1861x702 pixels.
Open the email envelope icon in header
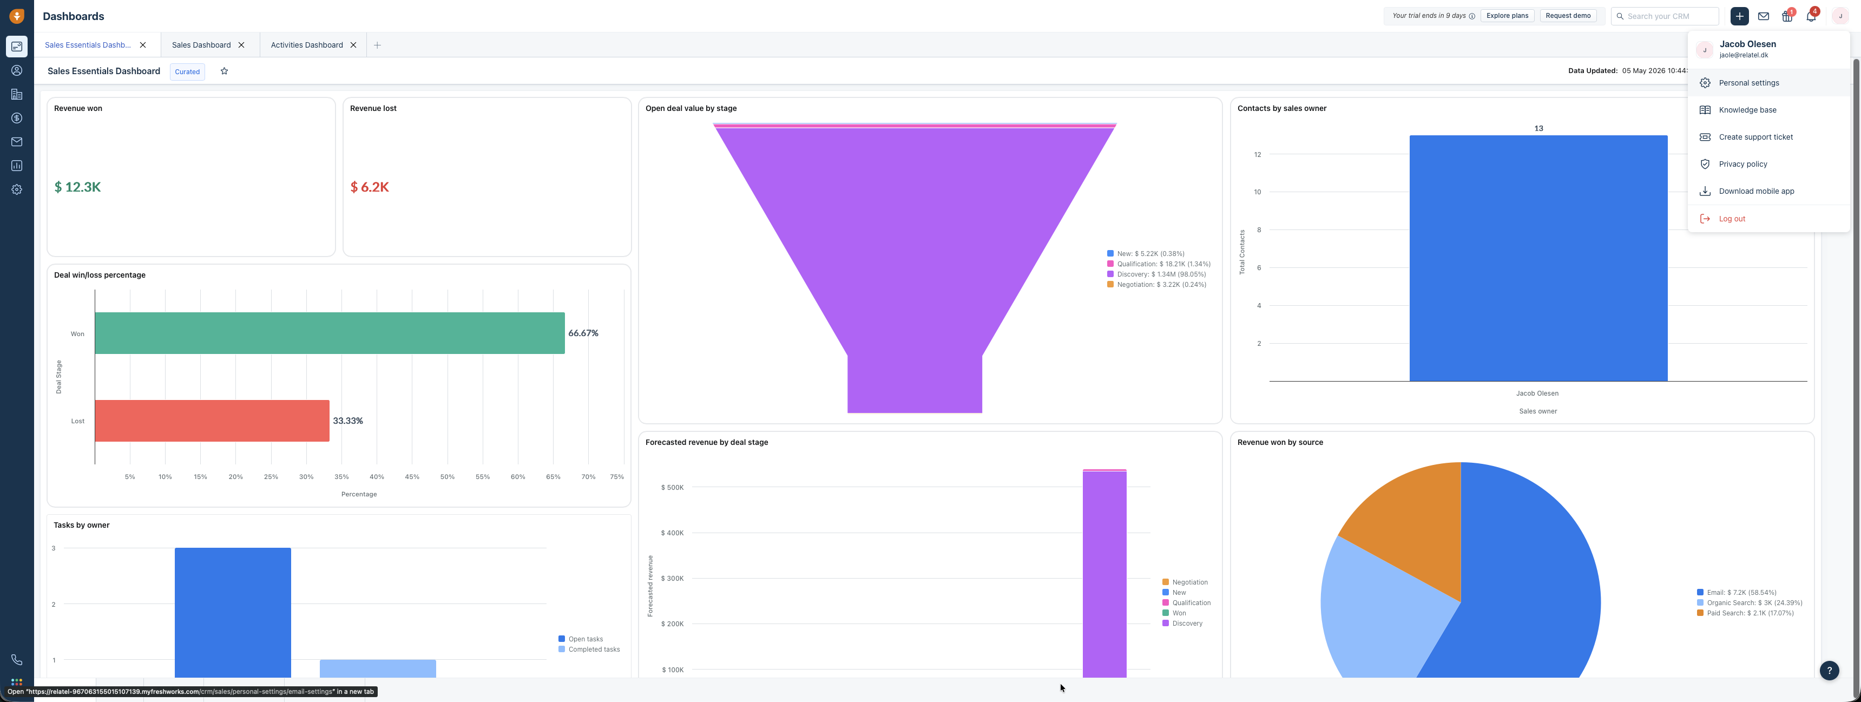1764,16
